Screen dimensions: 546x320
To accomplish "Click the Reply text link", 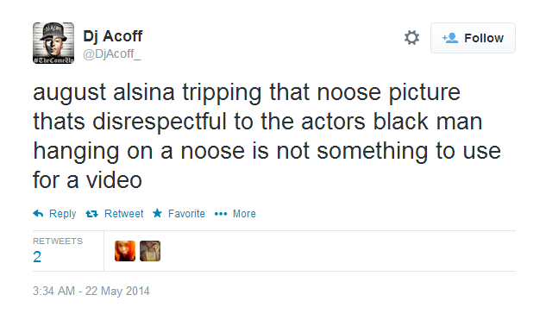I will (63, 213).
